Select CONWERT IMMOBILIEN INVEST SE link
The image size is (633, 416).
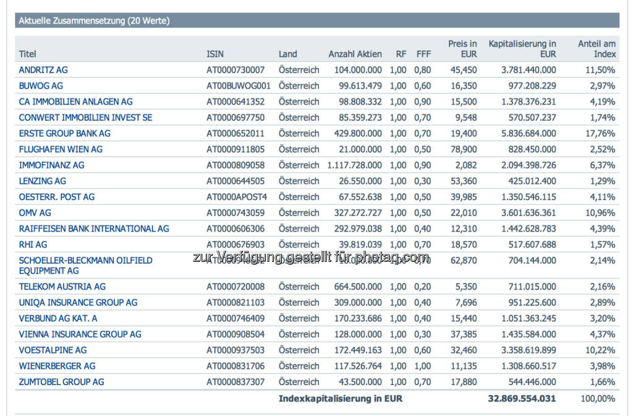(85, 118)
